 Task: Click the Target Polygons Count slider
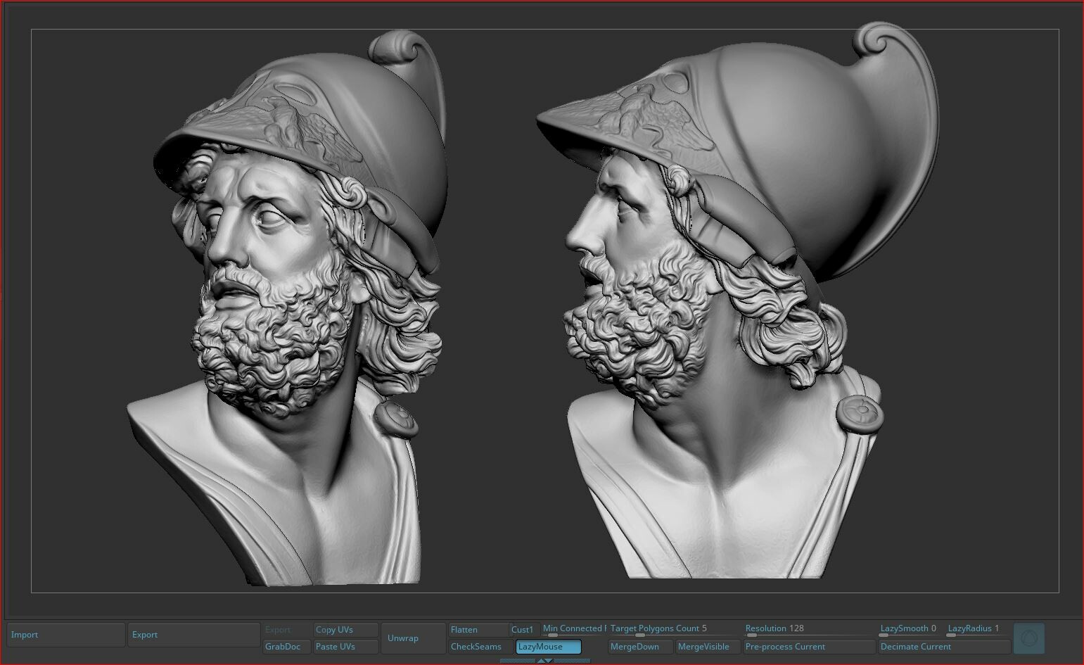click(x=674, y=630)
